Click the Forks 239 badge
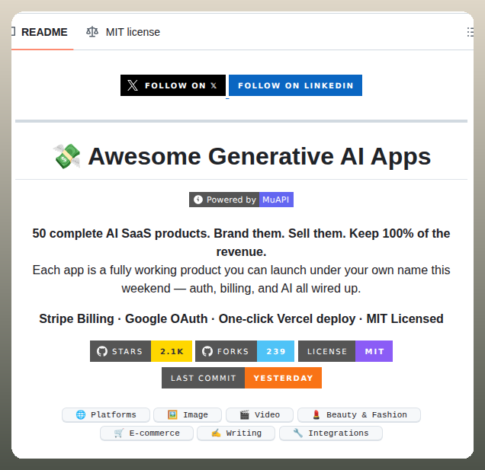This screenshot has height=470, width=485. [245, 351]
